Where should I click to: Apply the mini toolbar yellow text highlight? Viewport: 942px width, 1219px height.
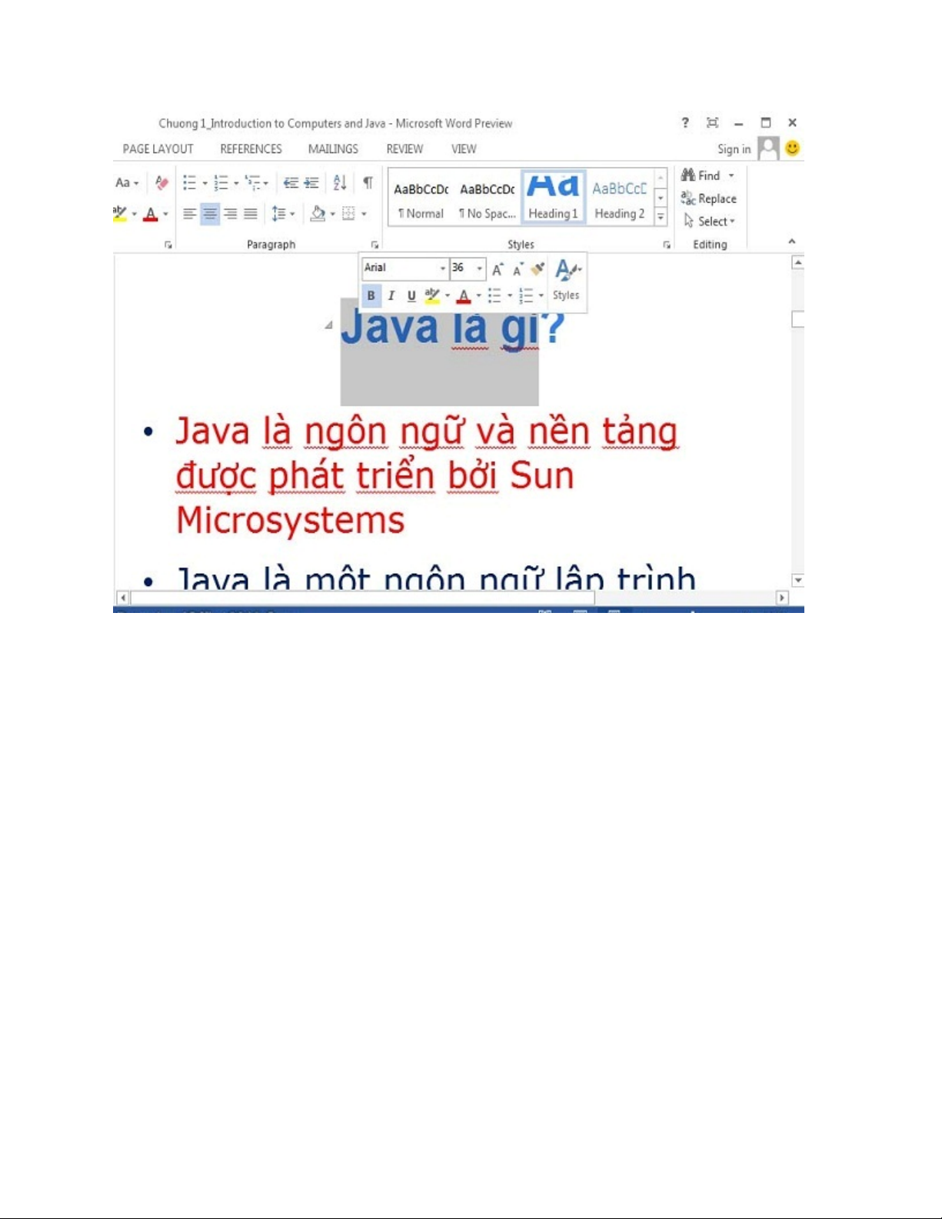[x=432, y=295]
